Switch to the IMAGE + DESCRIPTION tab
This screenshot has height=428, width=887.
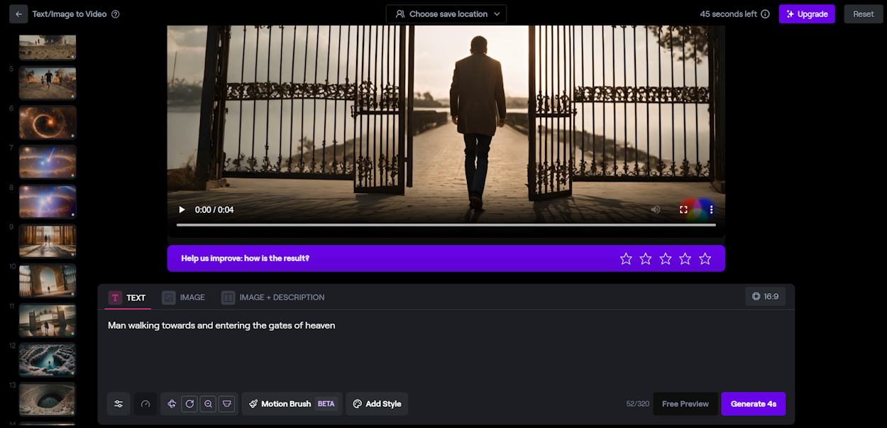point(273,297)
